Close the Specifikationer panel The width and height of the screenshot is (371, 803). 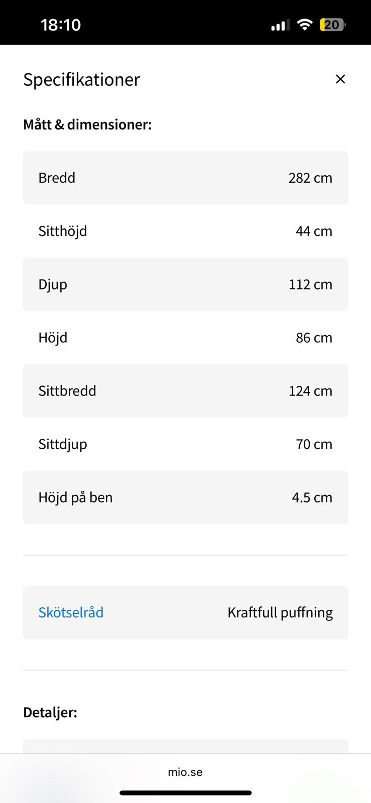click(x=340, y=79)
